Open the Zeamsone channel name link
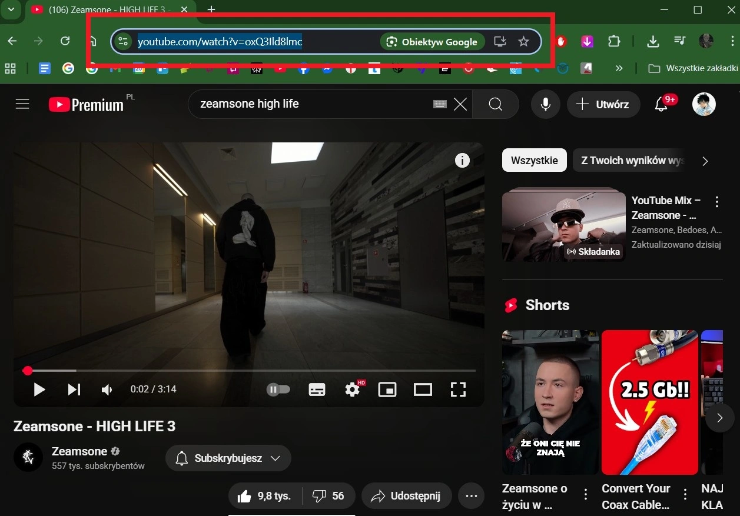 [79, 451]
